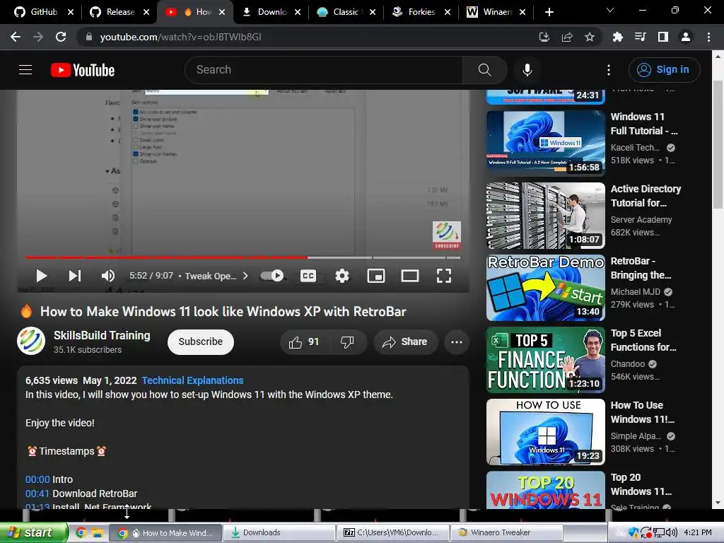Open SkillsBuild Training channel name link

pyautogui.click(x=102, y=335)
